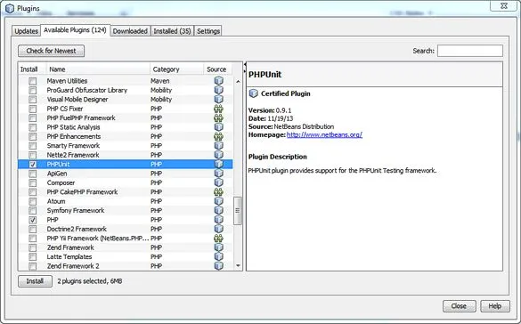Click the community source icon for PHP Enhancements

point(218,136)
